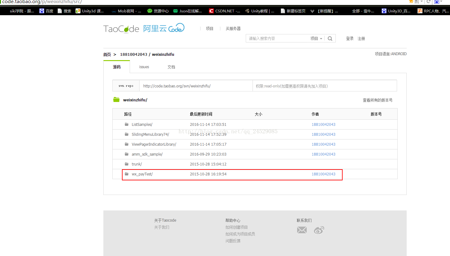This screenshot has width=450, height=256.
Task: Open the Unity3D_百... bookmark
Action: click(x=396, y=11)
